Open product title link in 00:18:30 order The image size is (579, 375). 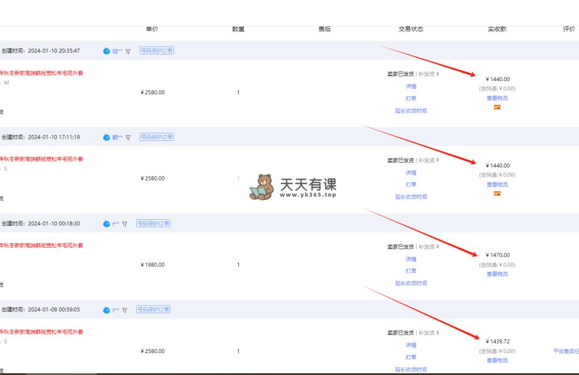click(x=41, y=245)
